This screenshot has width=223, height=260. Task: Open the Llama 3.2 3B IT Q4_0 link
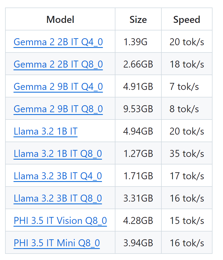coord(58,176)
